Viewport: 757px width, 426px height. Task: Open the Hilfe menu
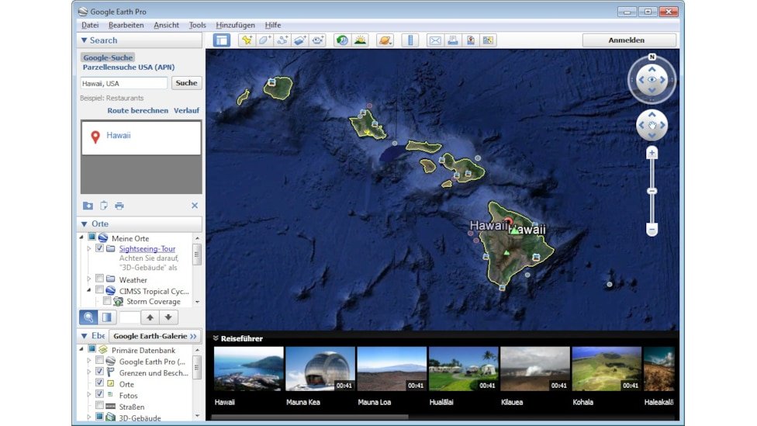click(273, 25)
